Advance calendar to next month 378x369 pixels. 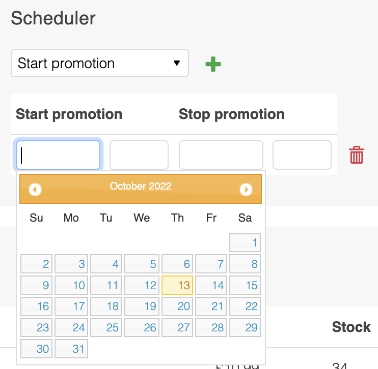point(246,190)
